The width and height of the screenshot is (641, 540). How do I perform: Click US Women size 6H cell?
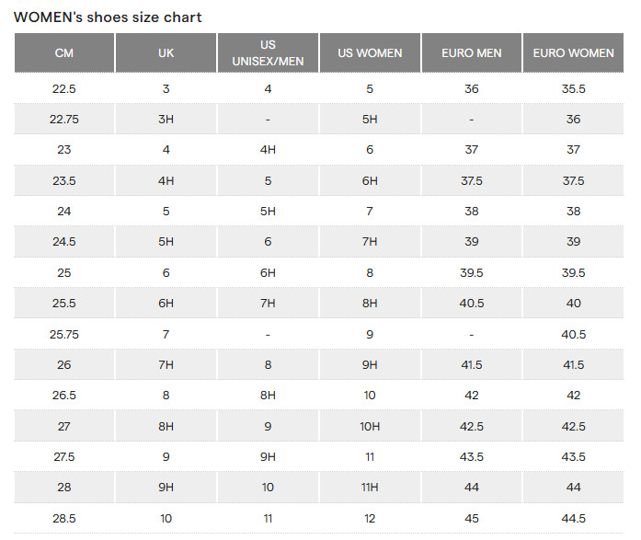(x=370, y=180)
